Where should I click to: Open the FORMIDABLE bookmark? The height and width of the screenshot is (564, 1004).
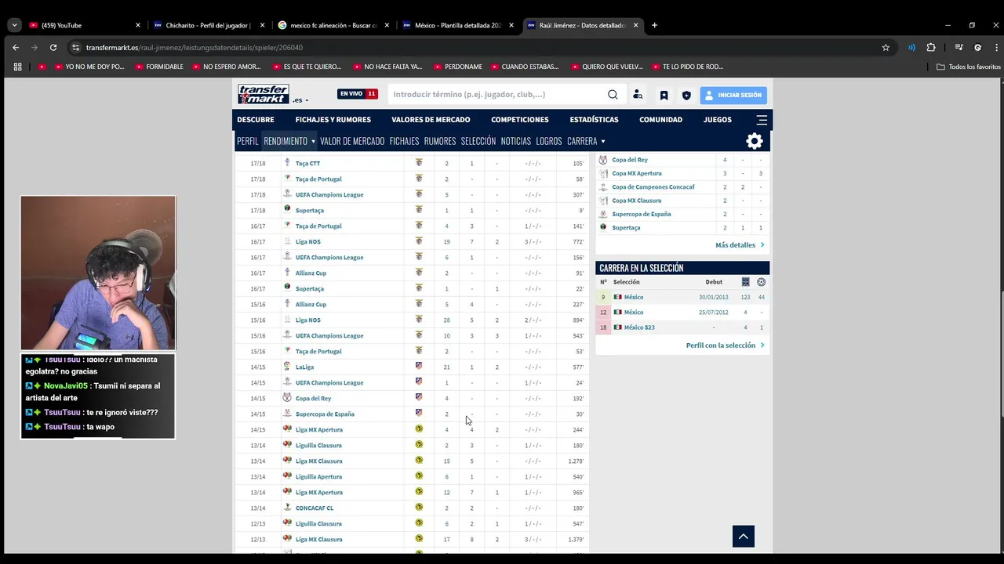[159, 67]
